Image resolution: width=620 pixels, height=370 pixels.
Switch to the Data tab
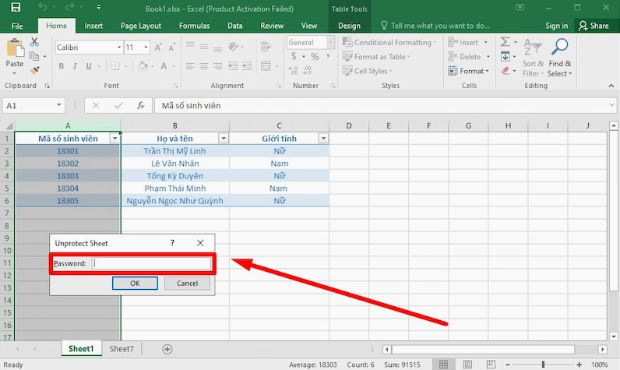[x=235, y=26]
